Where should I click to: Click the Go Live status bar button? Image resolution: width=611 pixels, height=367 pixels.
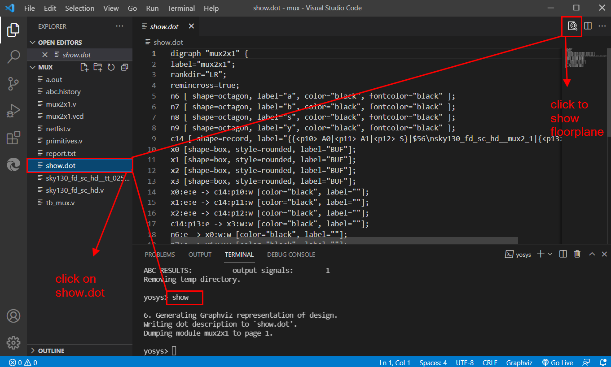coord(558,363)
